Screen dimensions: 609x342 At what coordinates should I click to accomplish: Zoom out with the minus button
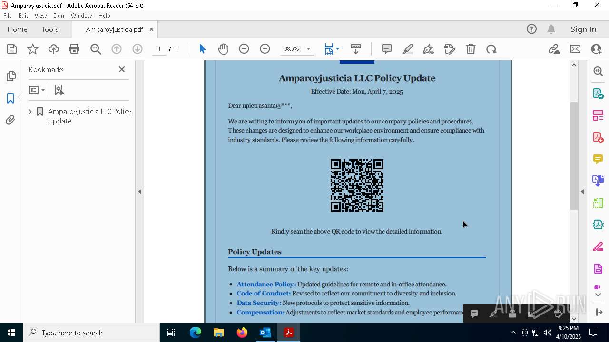pyautogui.click(x=244, y=49)
